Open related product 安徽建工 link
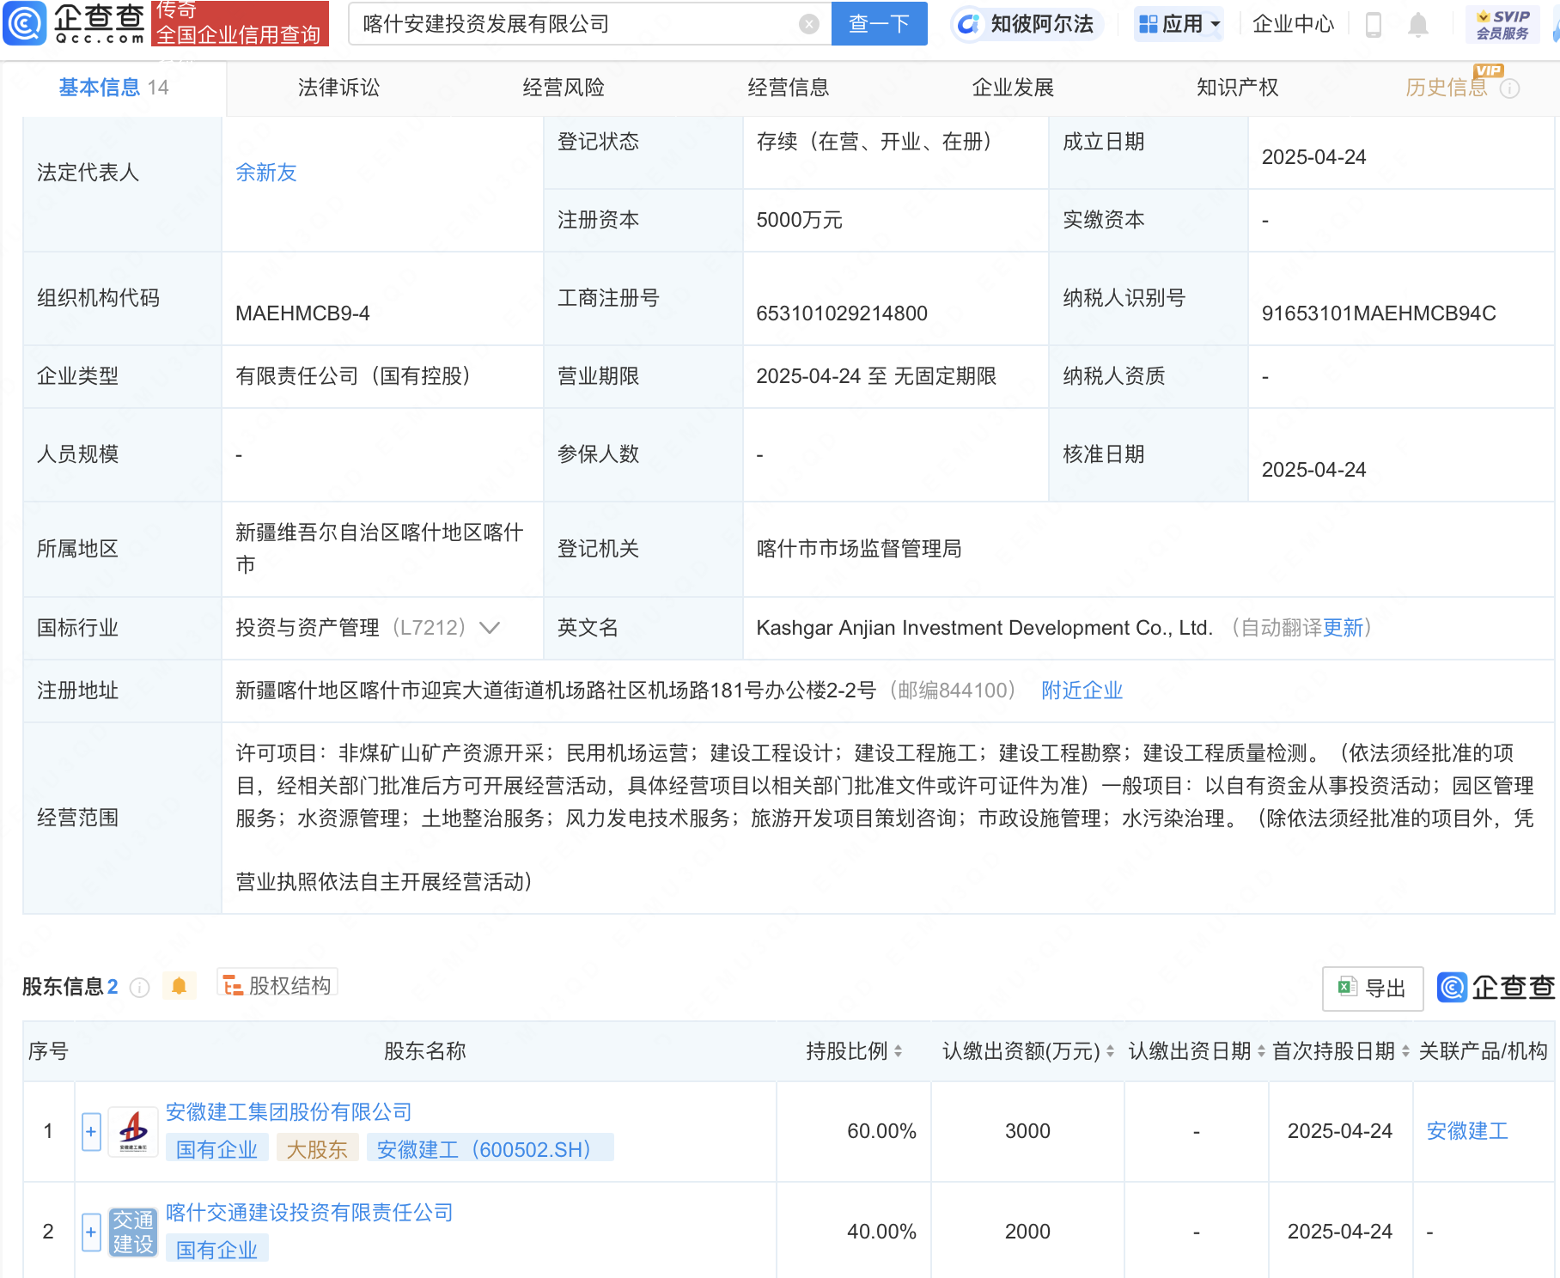 [x=1467, y=1131]
